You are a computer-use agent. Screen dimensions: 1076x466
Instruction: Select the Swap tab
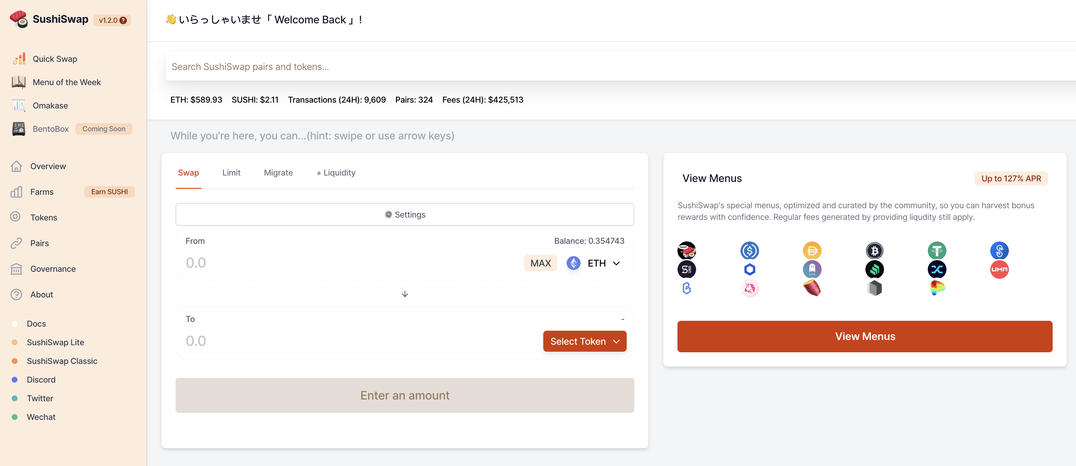189,172
